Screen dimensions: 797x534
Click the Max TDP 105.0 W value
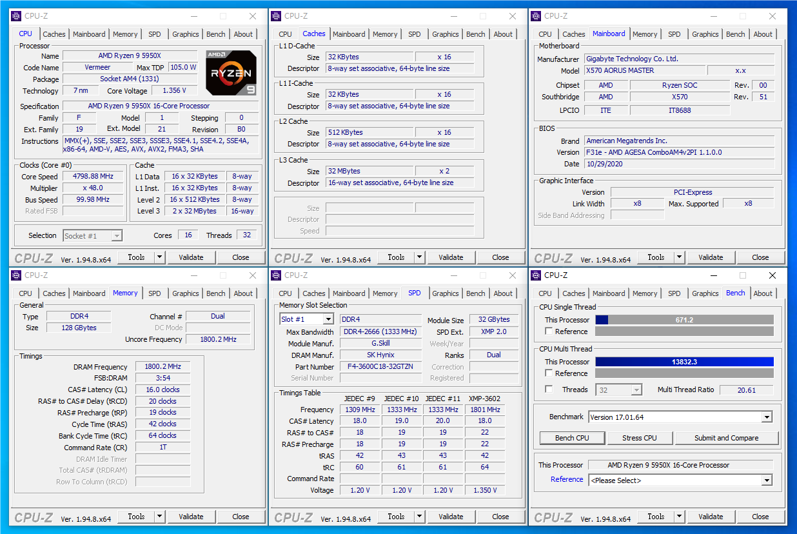(x=183, y=68)
